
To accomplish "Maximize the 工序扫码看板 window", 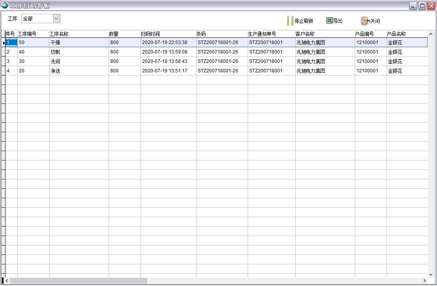I will [422, 6].
